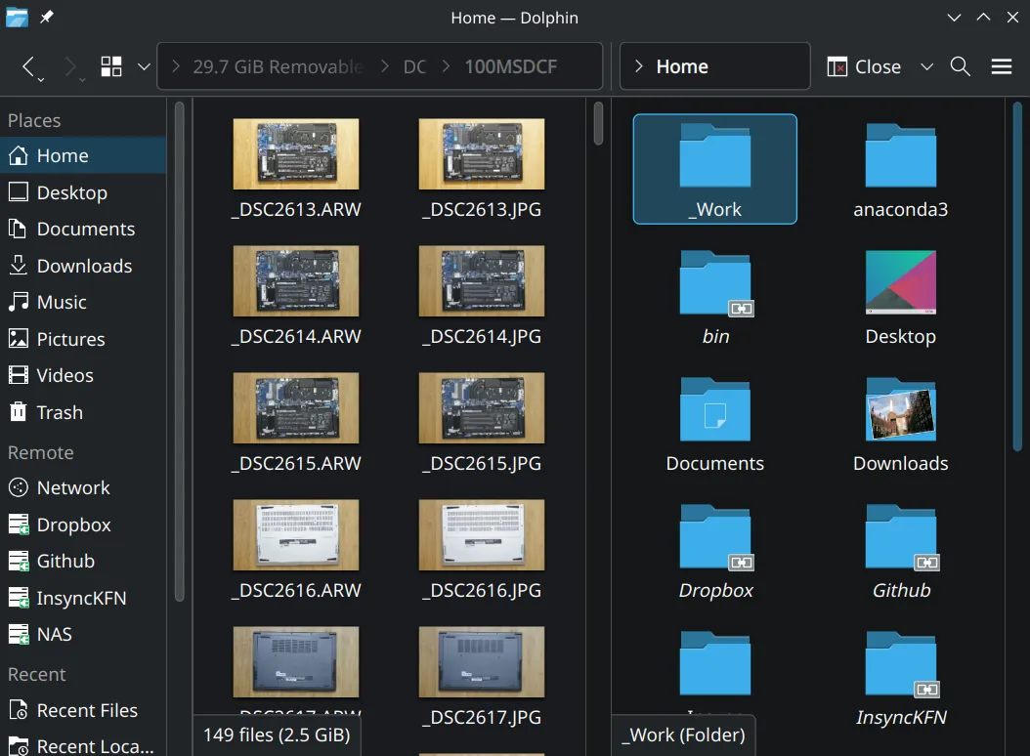Screen dimensions: 1030x756
Task: Select the _Work folder icon
Action: [x=714, y=155]
